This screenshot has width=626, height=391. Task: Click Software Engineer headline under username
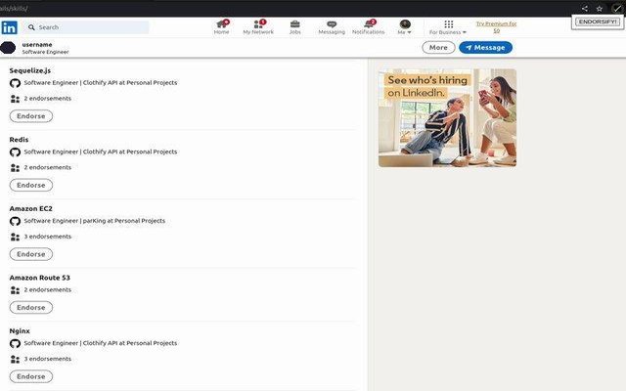tap(45, 52)
